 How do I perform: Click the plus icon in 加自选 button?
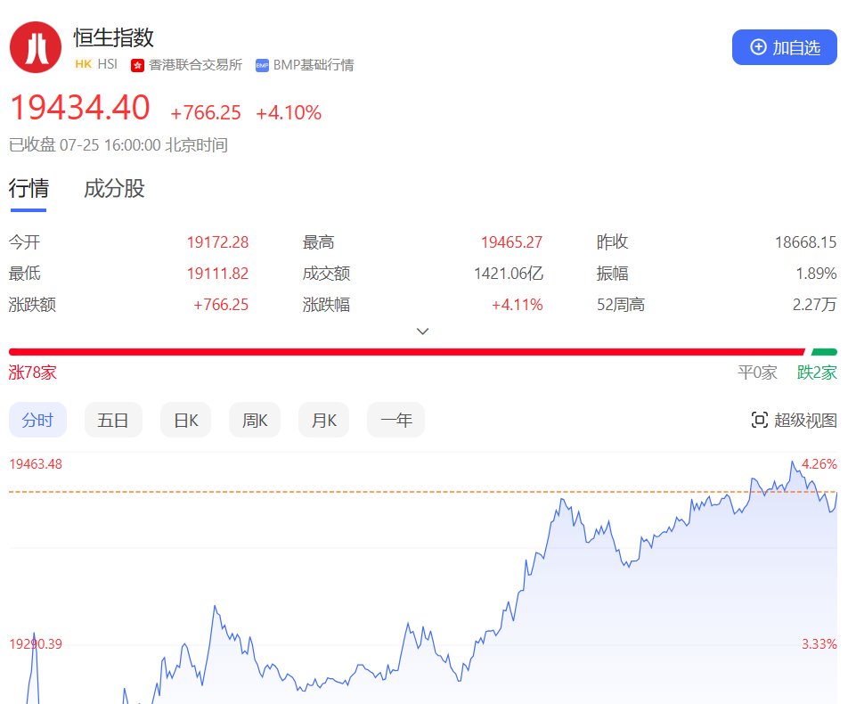pyautogui.click(x=758, y=47)
